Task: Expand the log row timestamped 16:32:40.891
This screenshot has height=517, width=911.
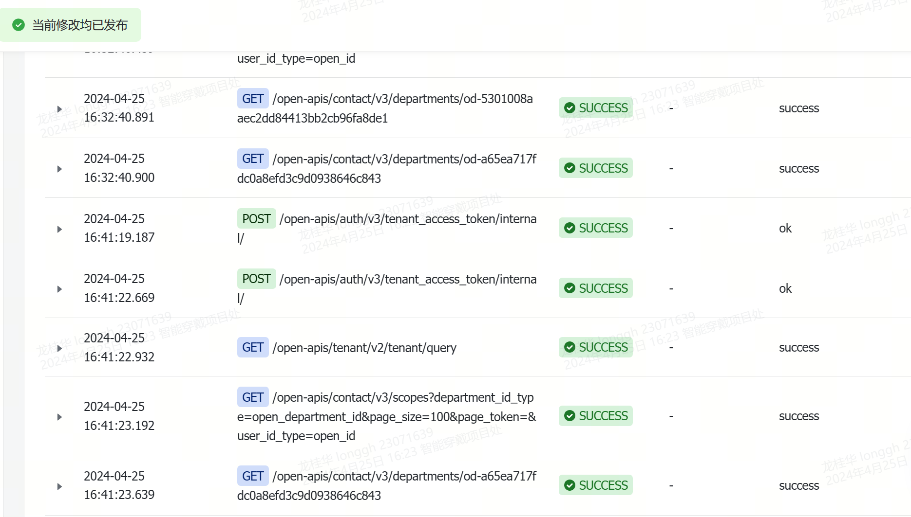Action: coord(59,109)
